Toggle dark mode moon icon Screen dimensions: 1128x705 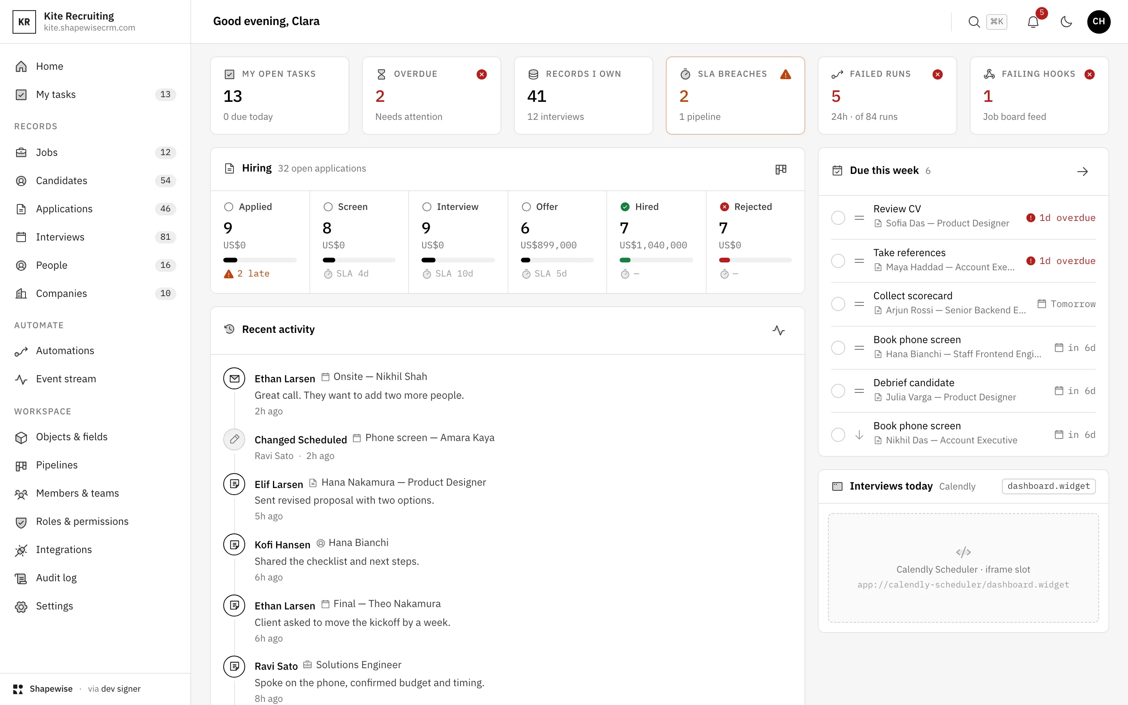[x=1067, y=22]
